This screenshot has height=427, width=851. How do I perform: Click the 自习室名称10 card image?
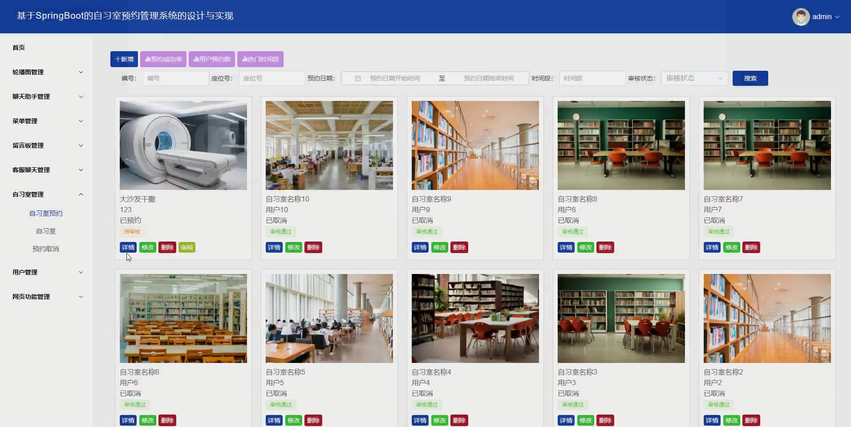329,145
